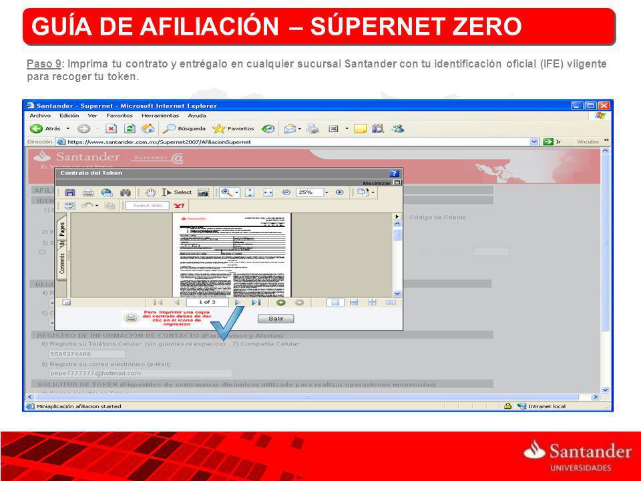Save a copy using floppy disk icon

click(69, 192)
